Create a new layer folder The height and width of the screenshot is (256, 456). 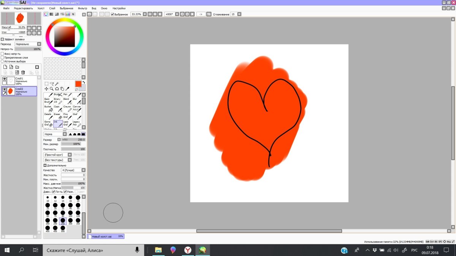(x=17, y=67)
